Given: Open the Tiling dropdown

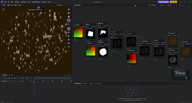Looking at the screenshot, I should click(169, 5).
